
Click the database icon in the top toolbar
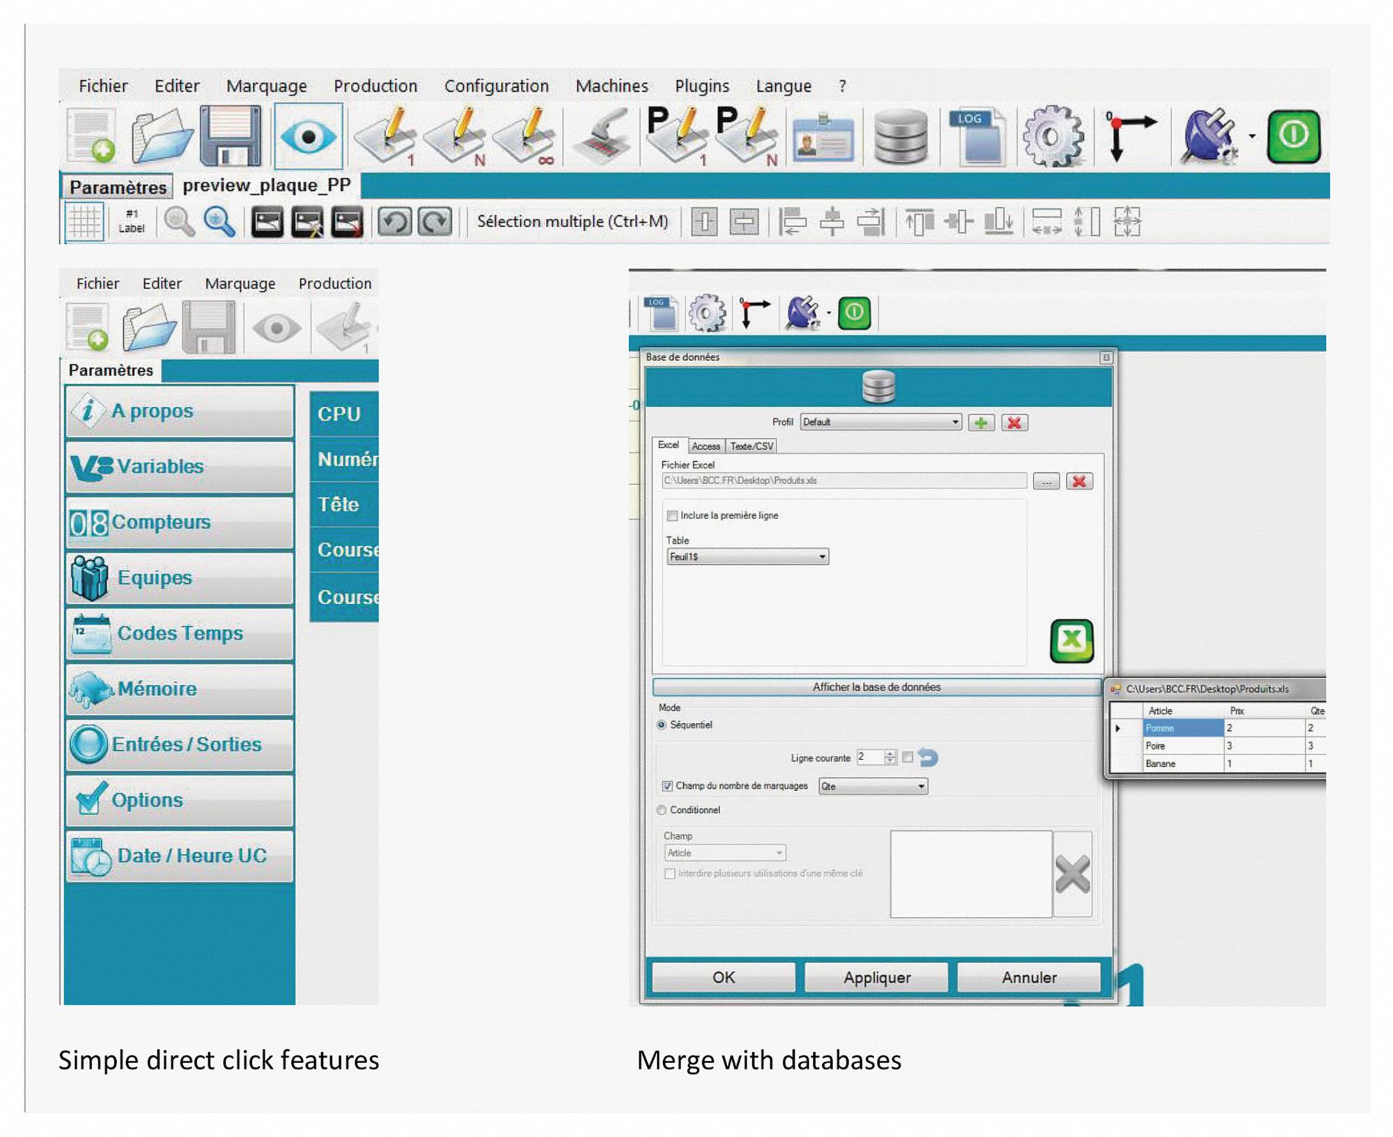tap(901, 137)
